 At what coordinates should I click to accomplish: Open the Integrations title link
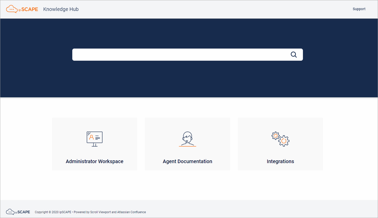pyautogui.click(x=280, y=161)
